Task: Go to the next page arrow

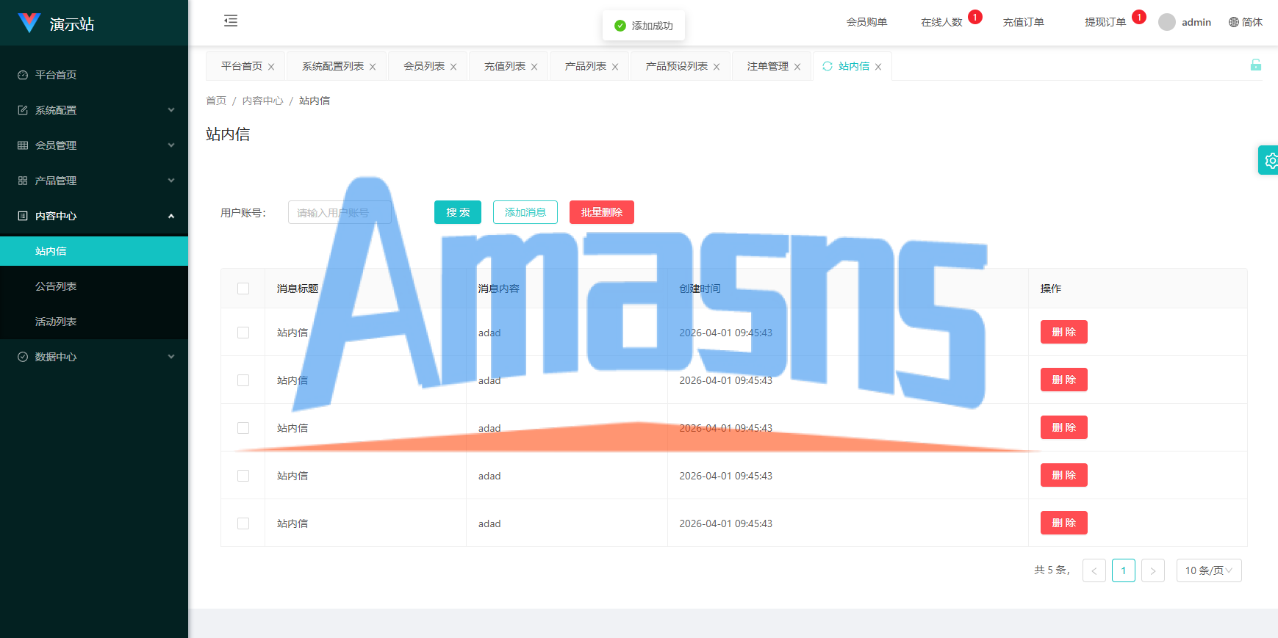Action: [x=1153, y=570]
